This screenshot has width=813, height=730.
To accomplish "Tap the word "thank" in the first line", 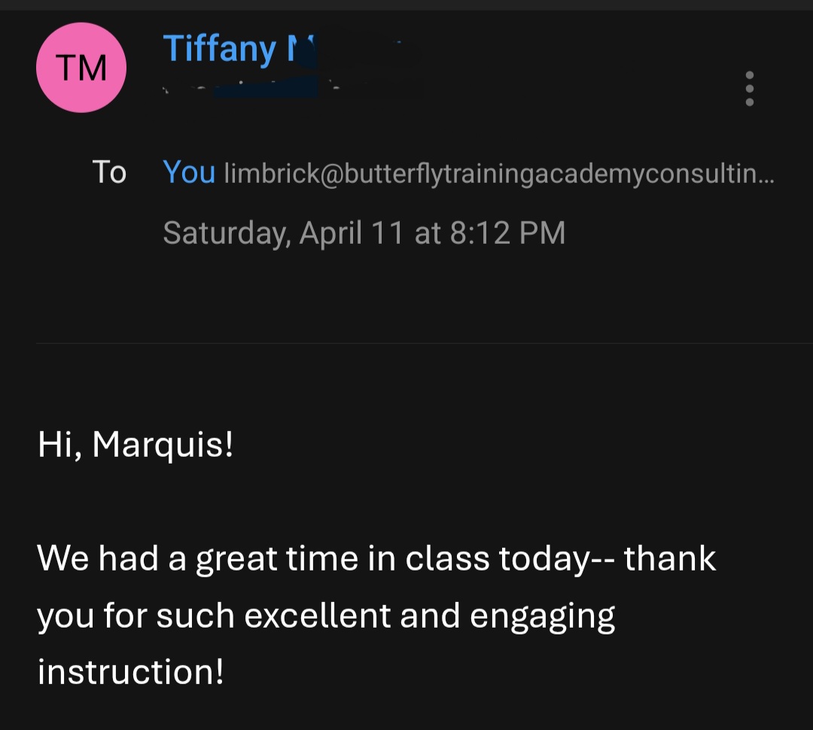I will coord(670,559).
